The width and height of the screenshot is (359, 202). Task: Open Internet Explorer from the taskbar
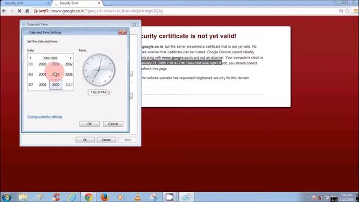[x=72, y=197]
